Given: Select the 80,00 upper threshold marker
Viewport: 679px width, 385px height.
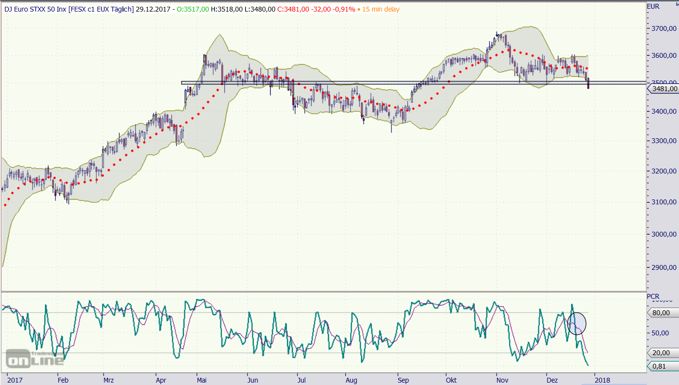Looking at the screenshot, I should 660,313.
